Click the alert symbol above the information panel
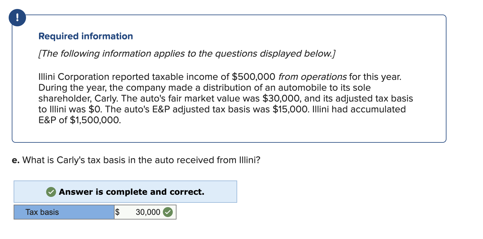 tap(17, 18)
